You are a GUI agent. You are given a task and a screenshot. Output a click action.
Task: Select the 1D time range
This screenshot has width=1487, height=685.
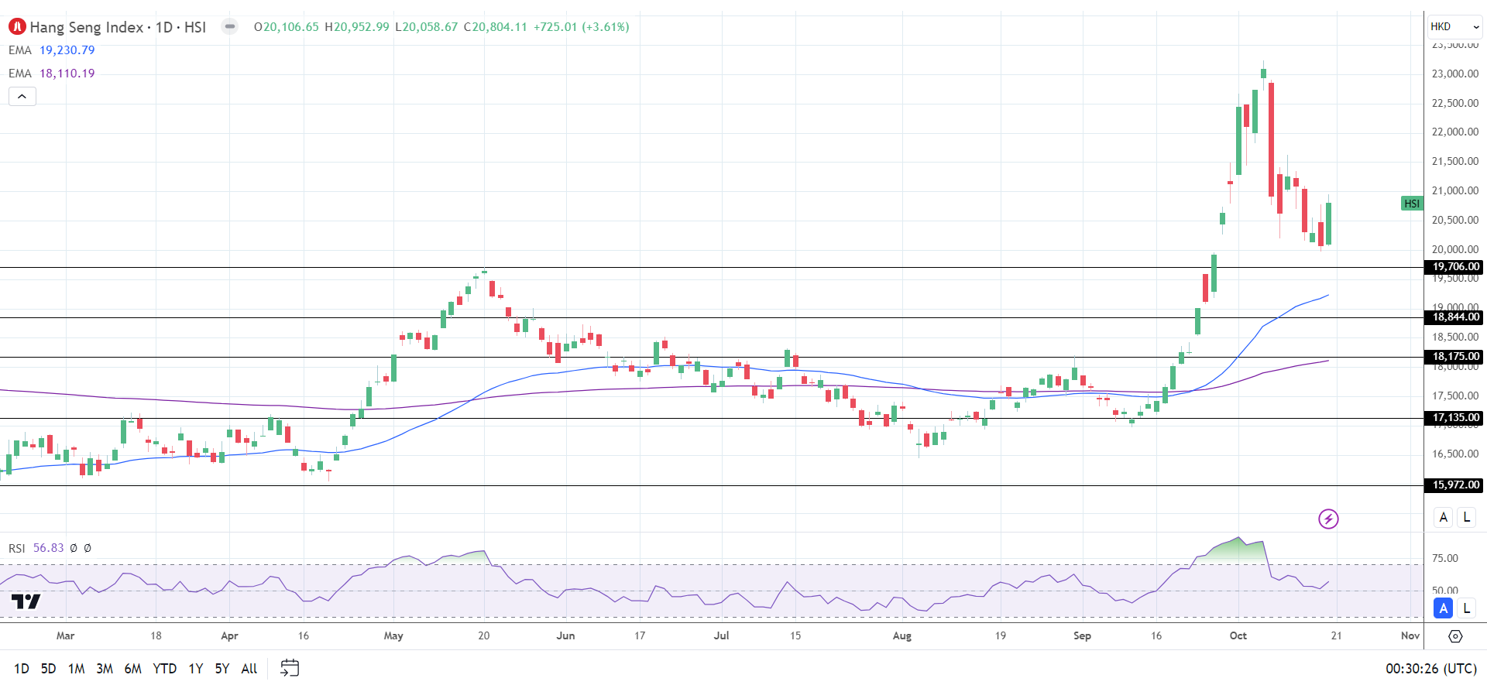click(x=22, y=668)
